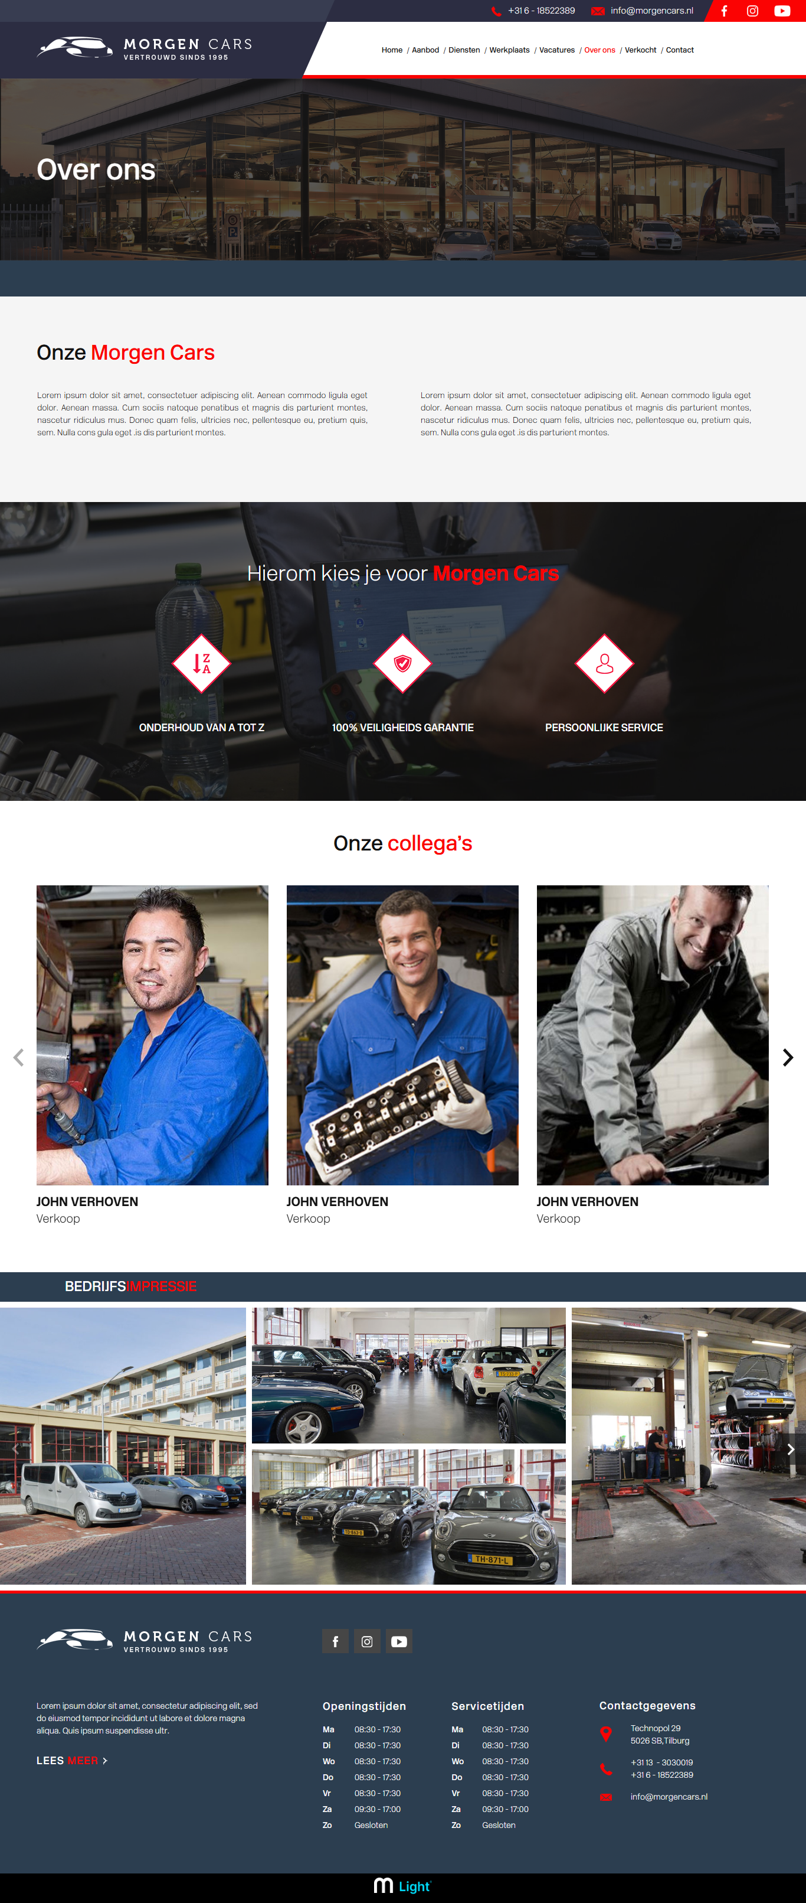Viewport: 806px width, 1903px height.
Task: Select the personal service person icon
Action: 604,663
